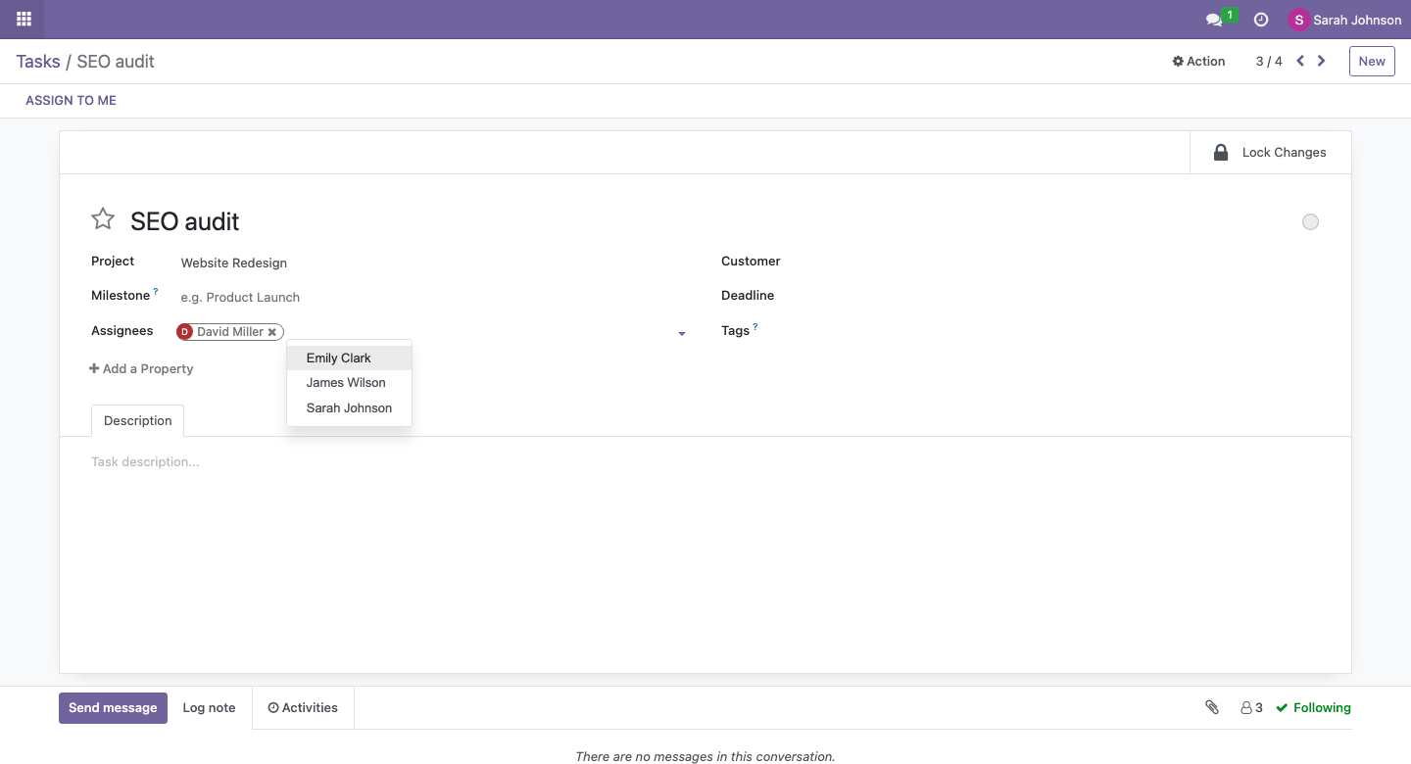Viewport: 1411px width, 764px height.
Task: Open the conversations chat icon
Action: (x=1214, y=20)
